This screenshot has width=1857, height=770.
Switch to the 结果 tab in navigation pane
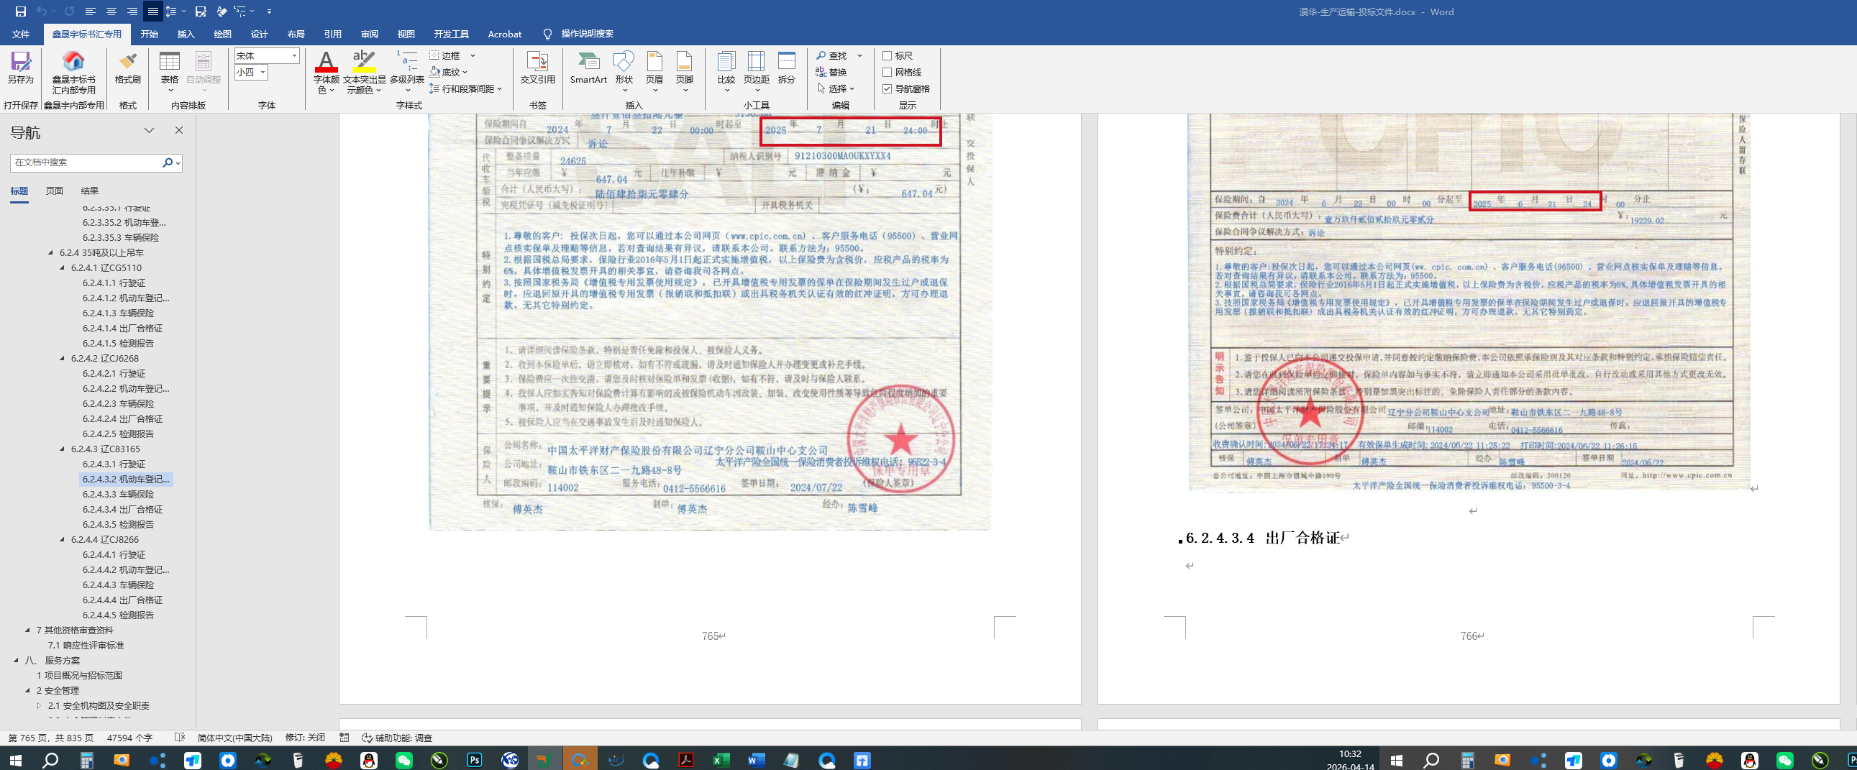coord(90,191)
